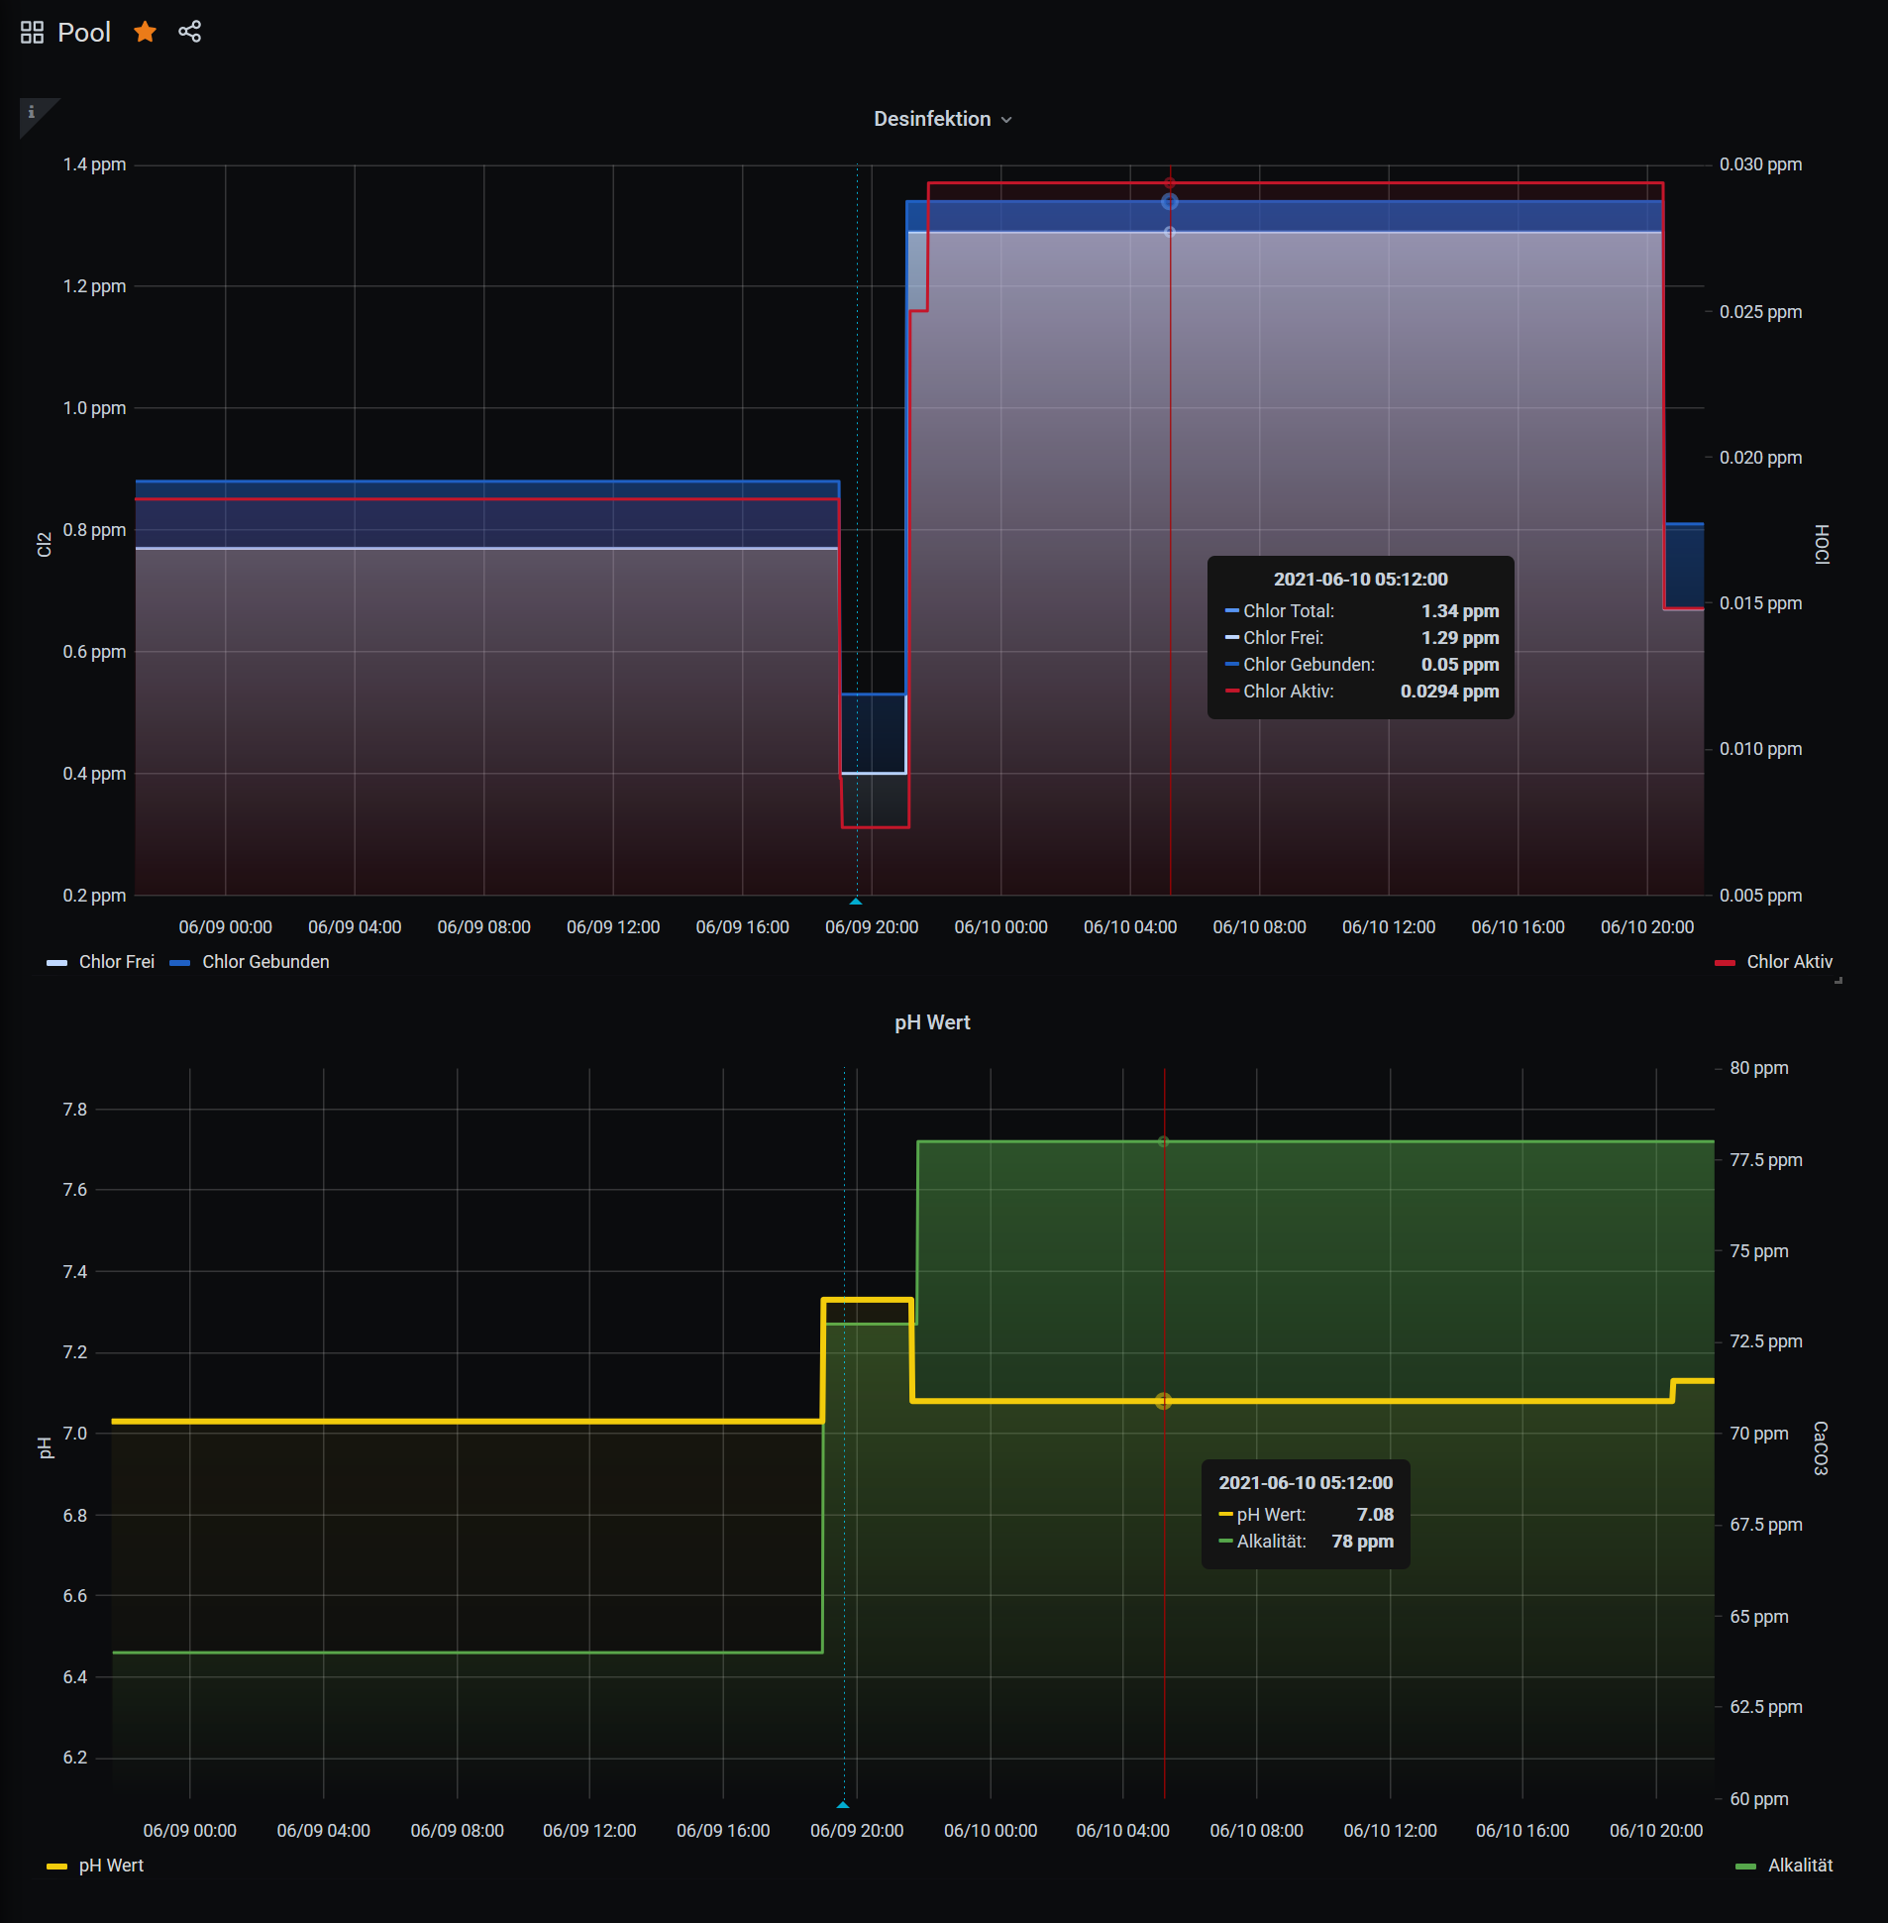Click annotation marker below Desinfektion chart
The height and width of the screenshot is (1923, 1888).
coord(856,902)
